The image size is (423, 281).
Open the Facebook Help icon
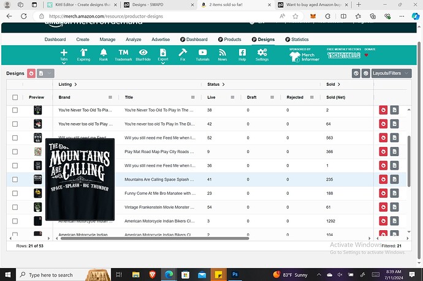(242, 54)
